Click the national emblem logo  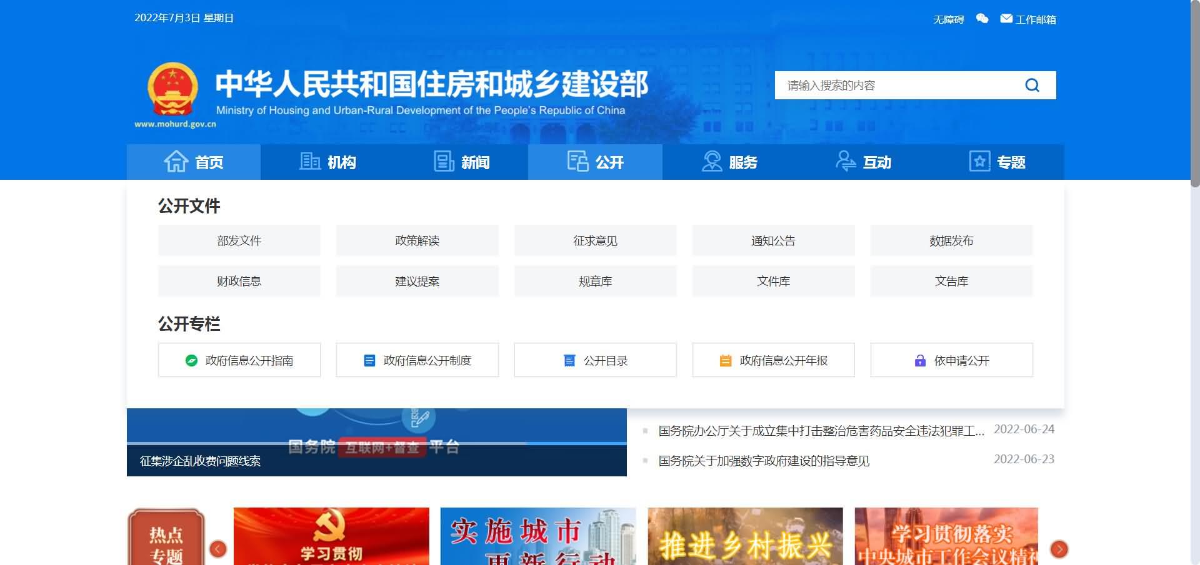172,89
